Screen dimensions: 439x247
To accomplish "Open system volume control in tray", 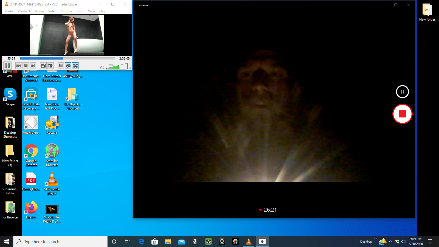I will pos(403,242).
